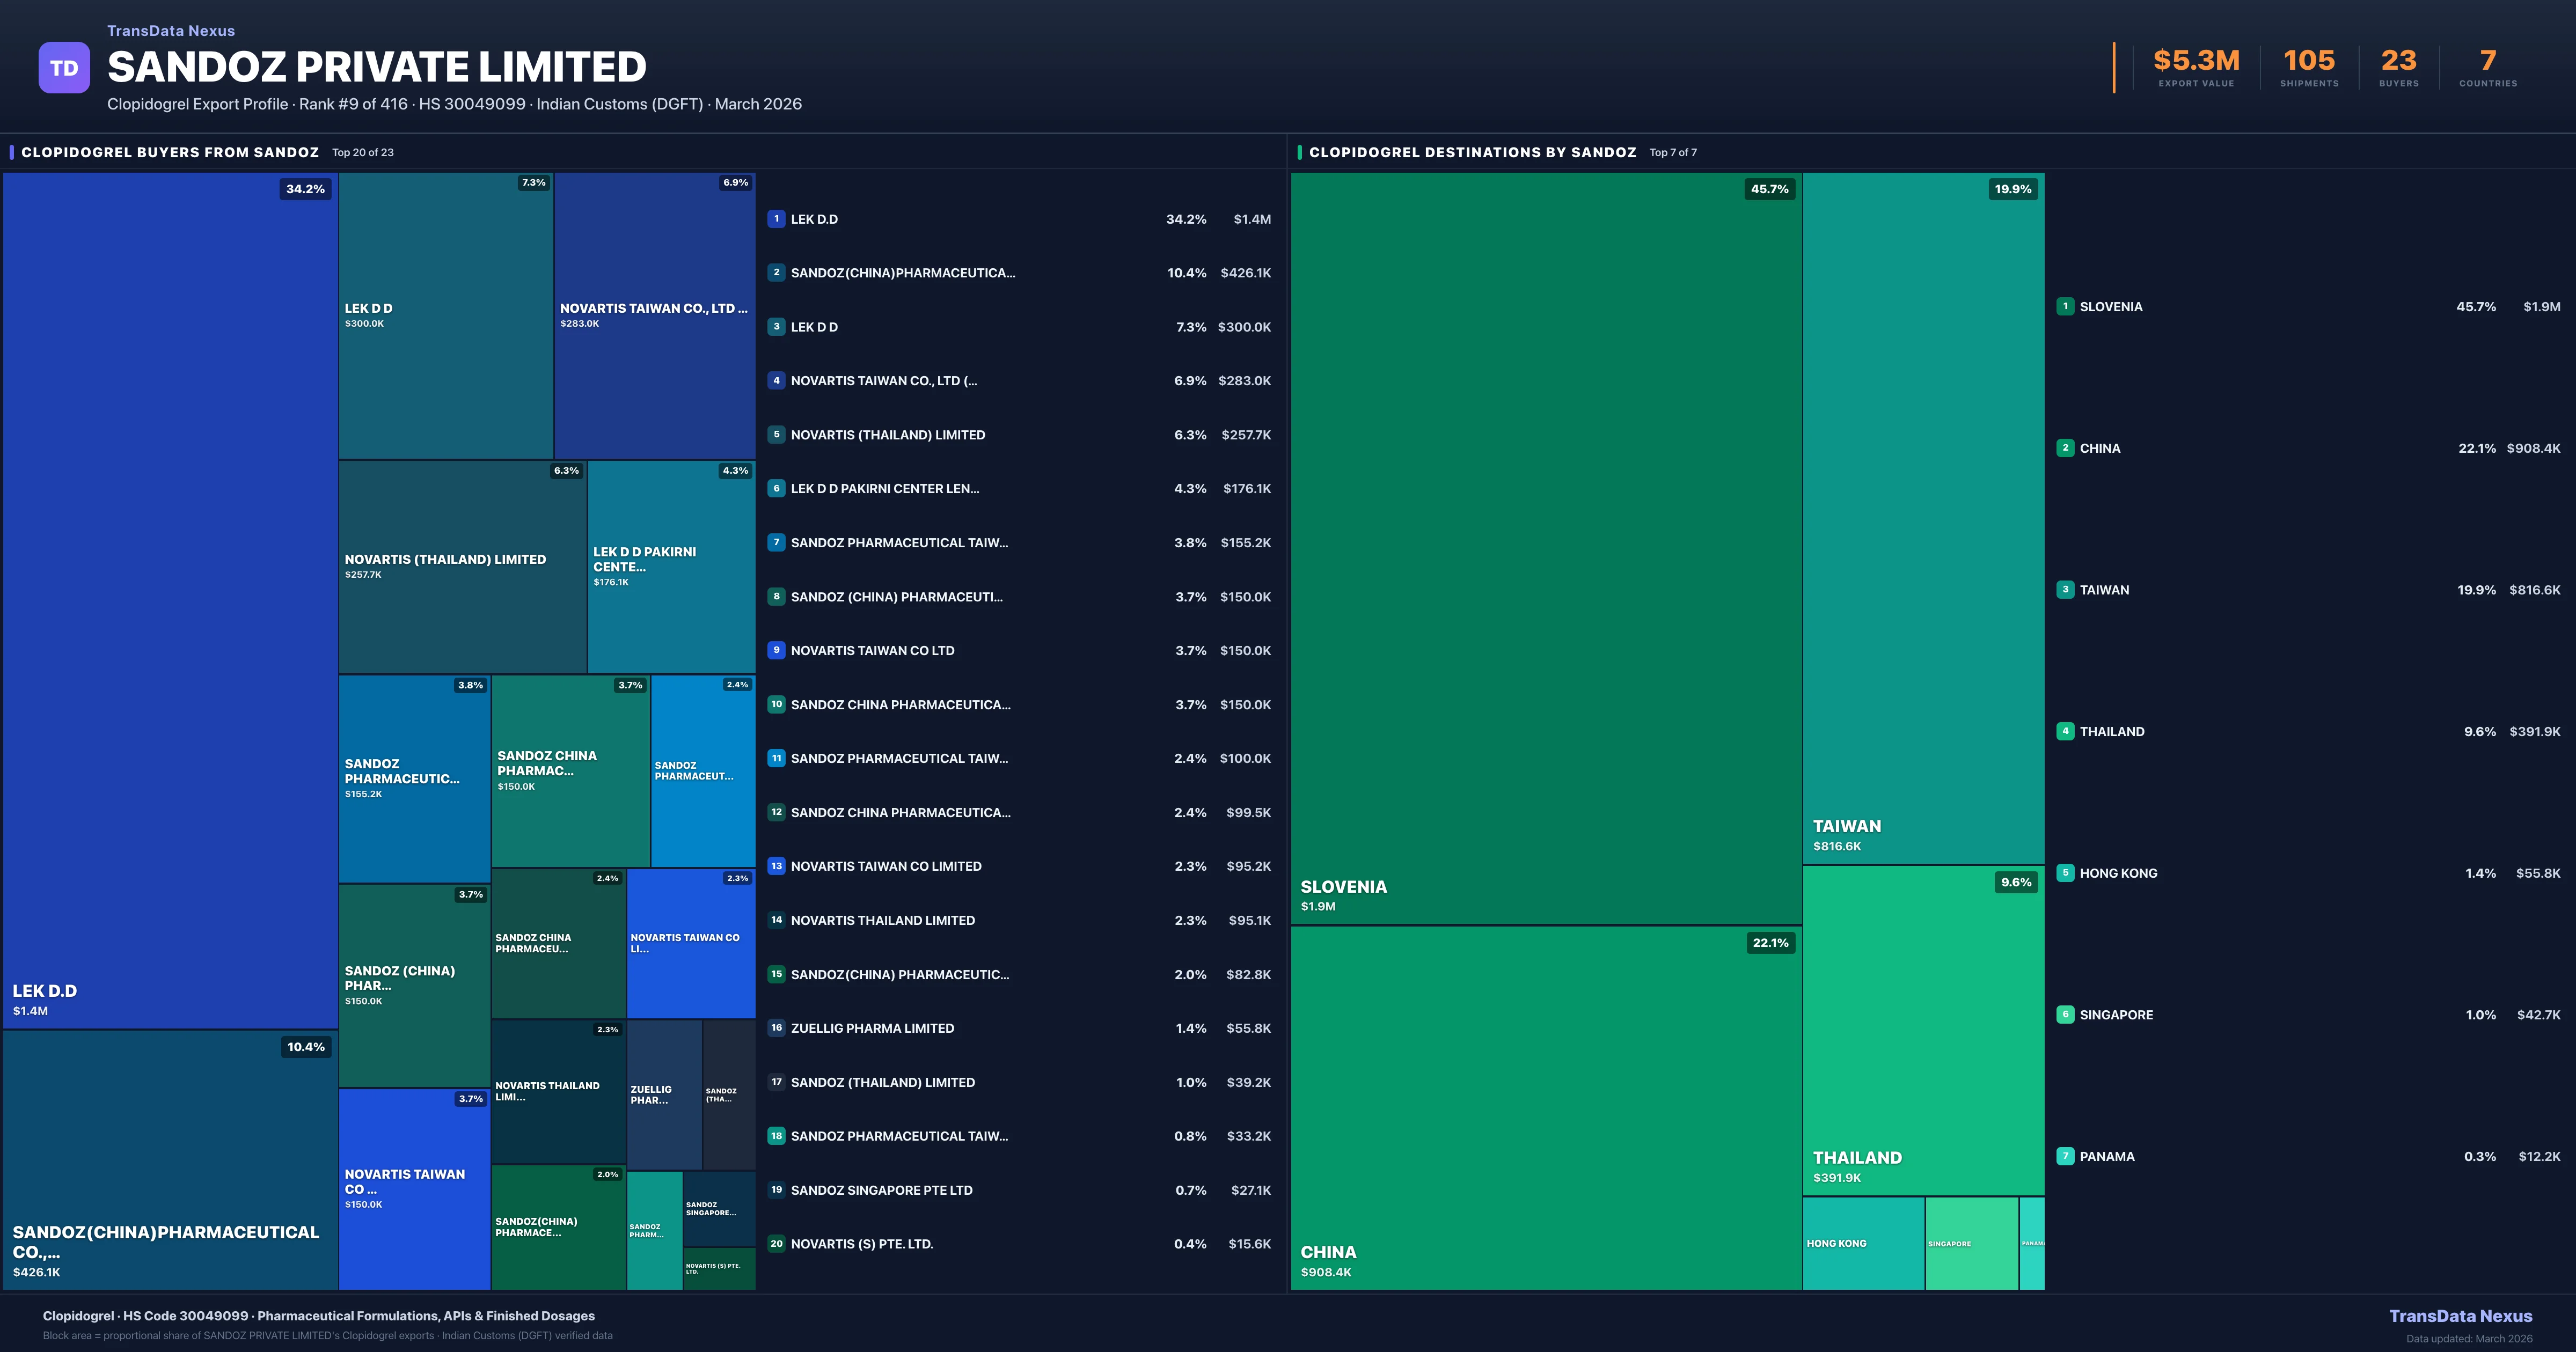Click the Hong Kong treemap tile
Screen dimensions: 2576x1352
click(1863, 1243)
